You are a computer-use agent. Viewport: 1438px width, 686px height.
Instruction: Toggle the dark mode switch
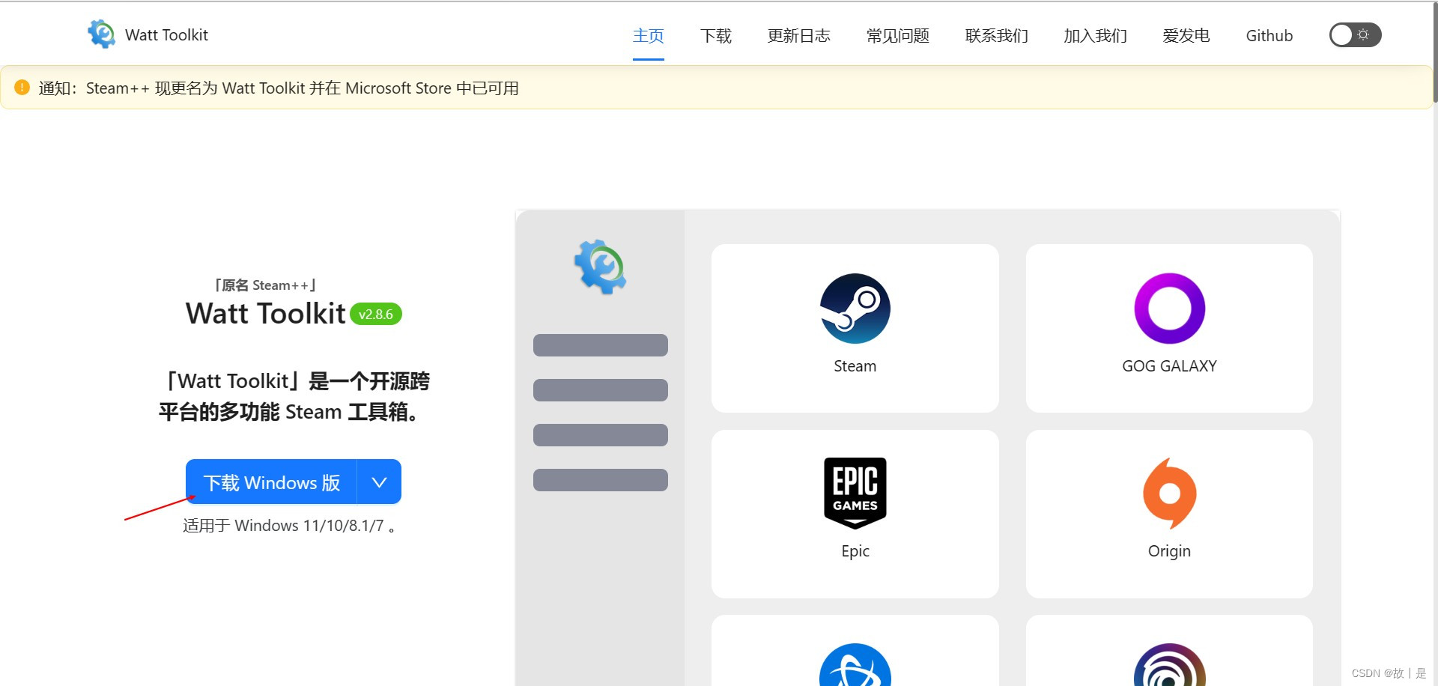tap(1355, 35)
